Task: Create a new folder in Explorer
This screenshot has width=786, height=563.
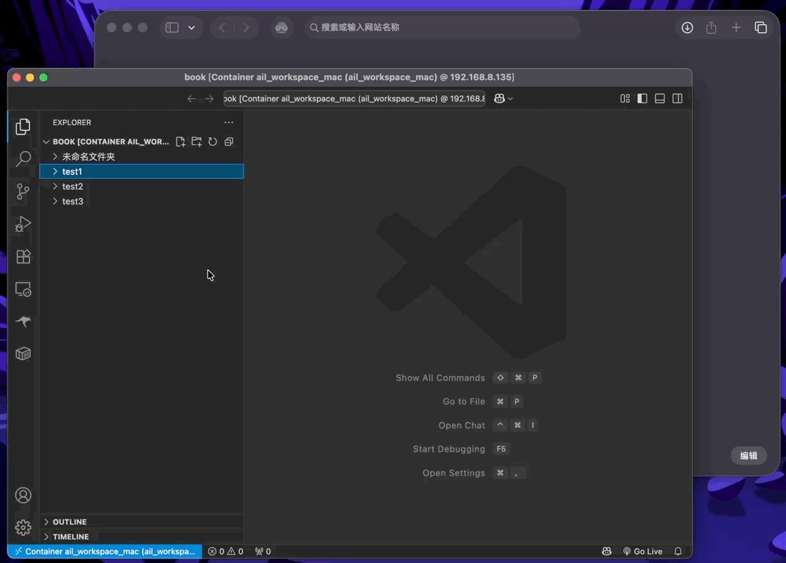Action: click(x=196, y=141)
